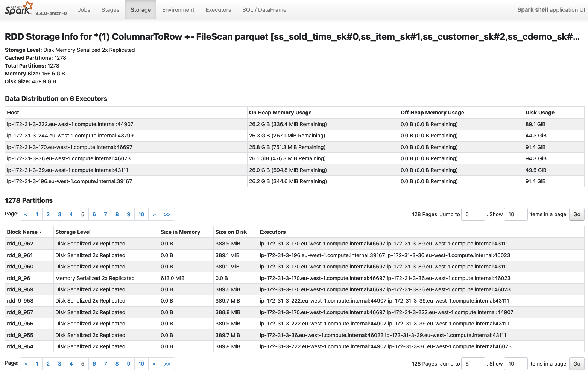Focus the bottom Jump to page field
Image resolution: width=588 pixels, height=378 pixels.
point(473,364)
